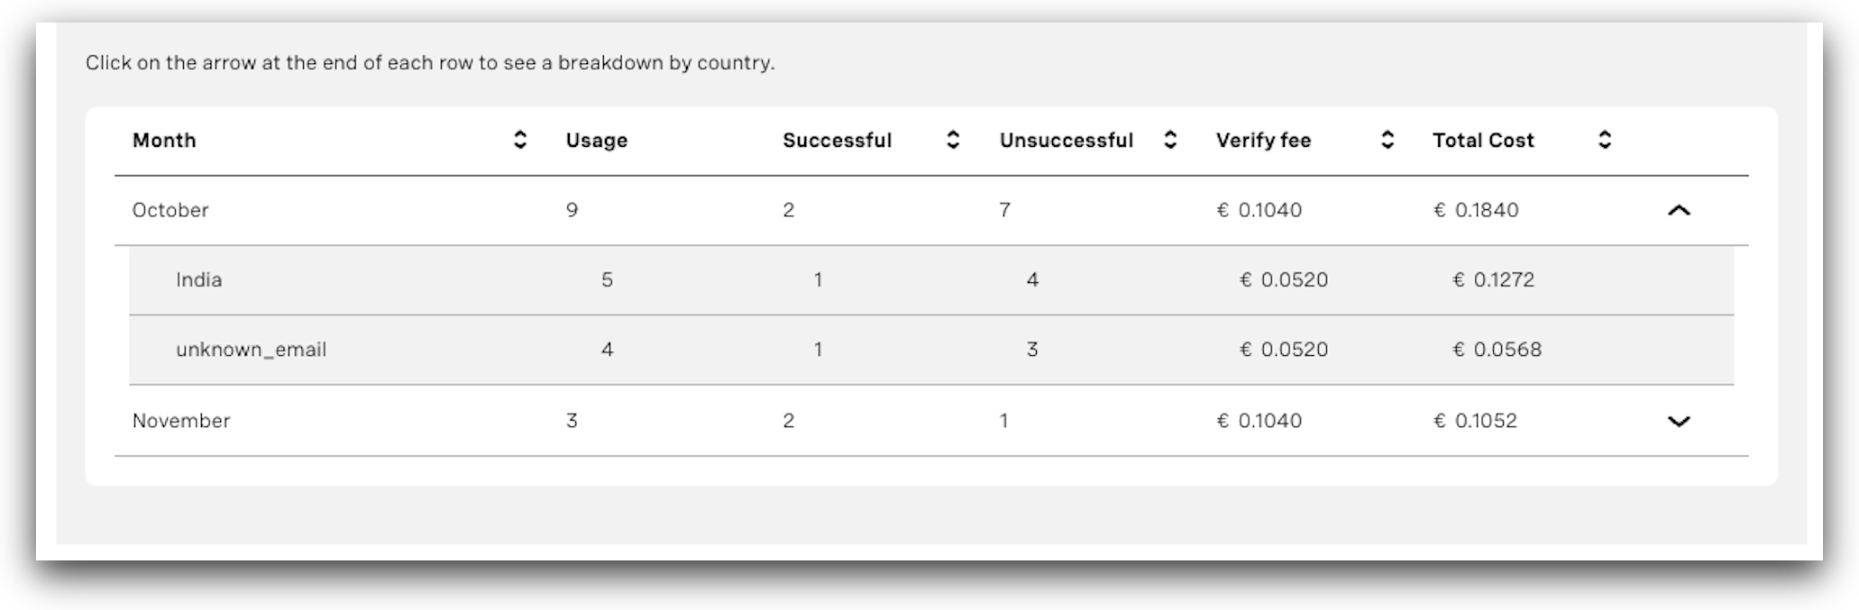Click the sort icon next to Total Cost
Viewport: 1859px width, 610px height.
[1603, 140]
